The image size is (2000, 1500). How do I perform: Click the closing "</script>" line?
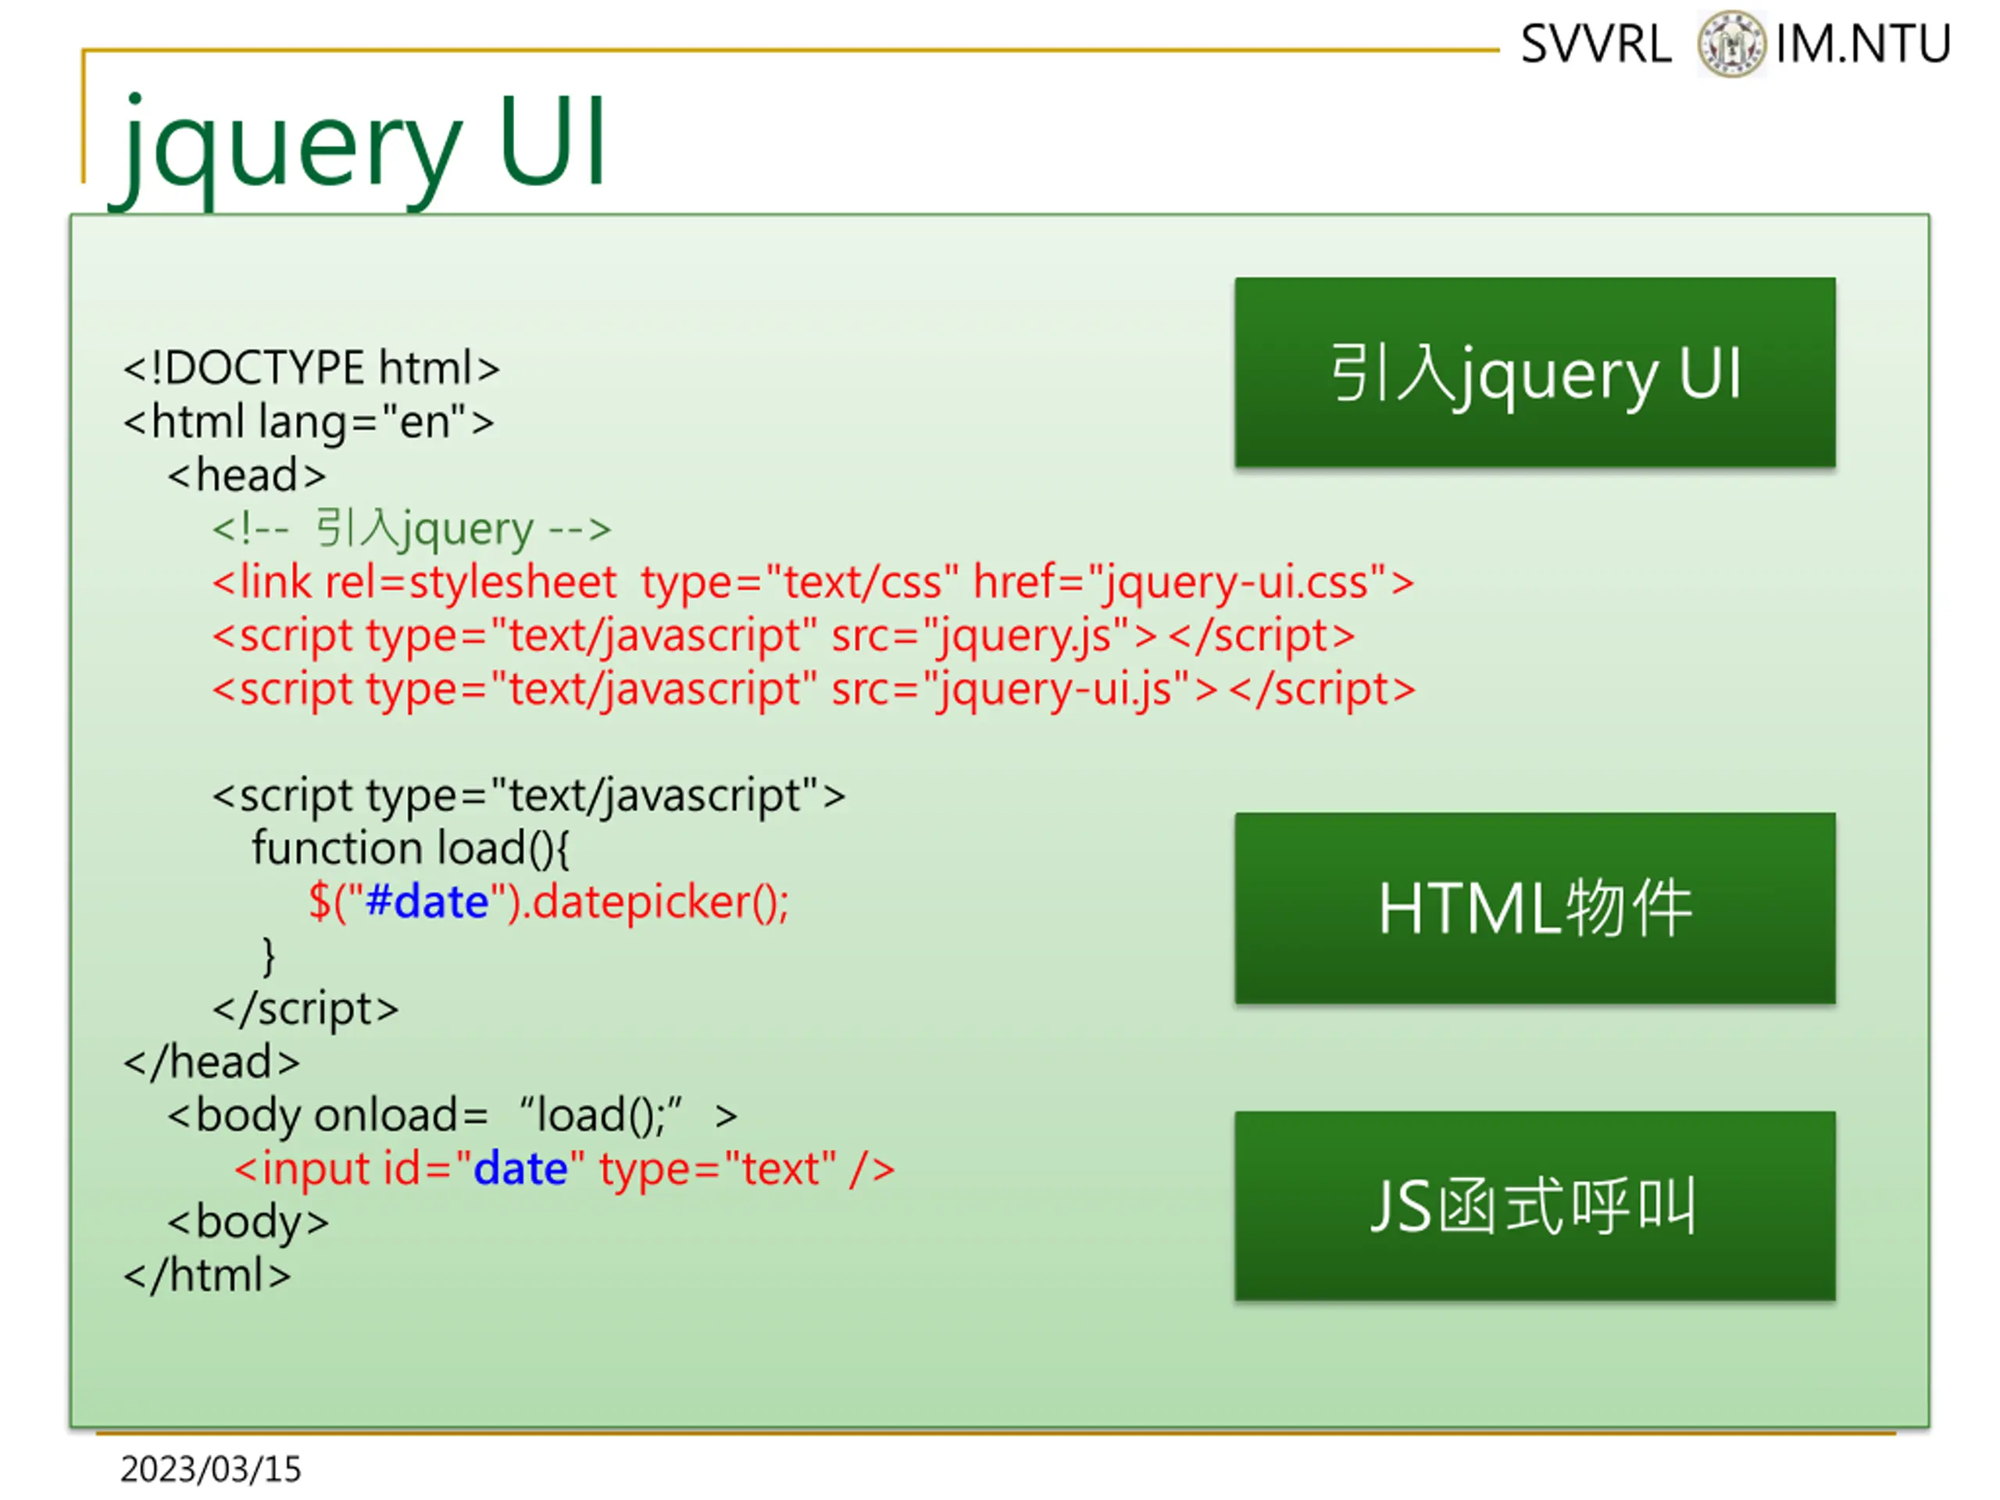(305, 1009)
